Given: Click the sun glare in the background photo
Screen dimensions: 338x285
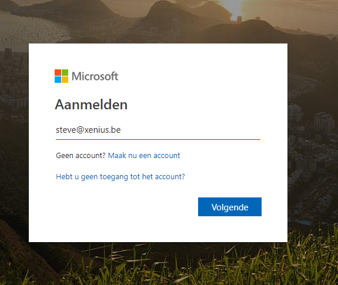Looking at the screenshot, I should [x=232, y=9].
